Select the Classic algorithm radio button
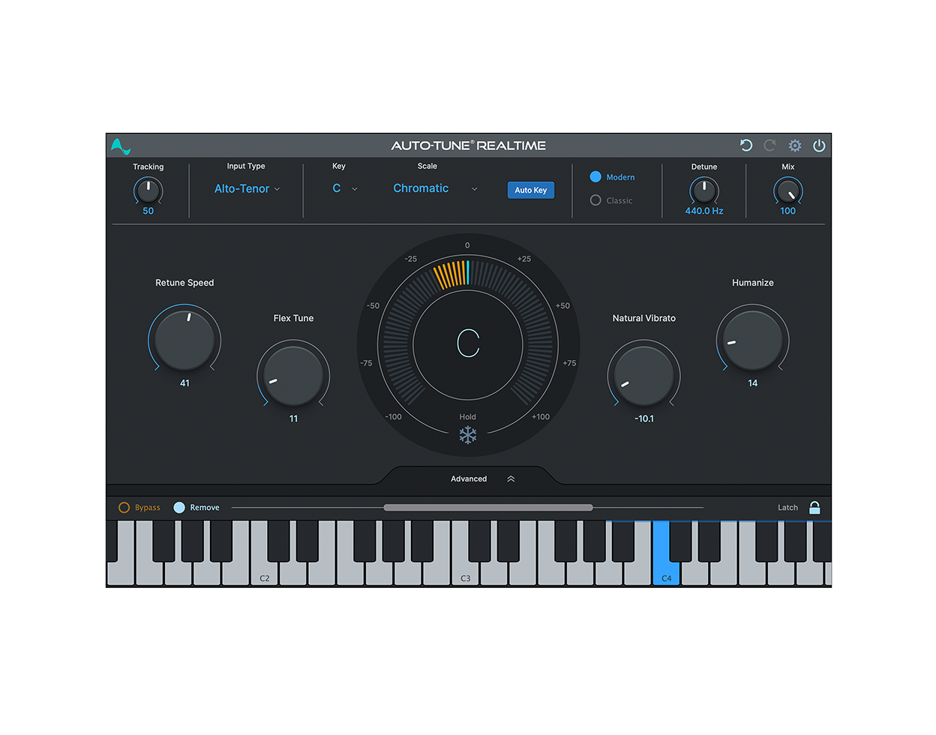 tap(597, 200)
